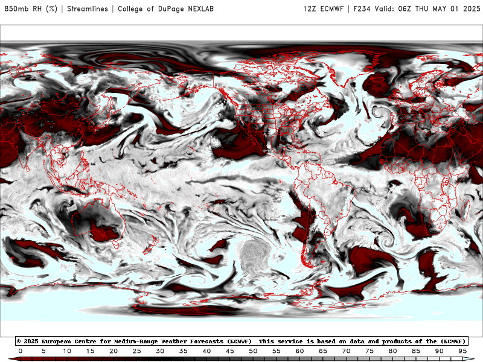This screenshot has height=362, width=483.
Task: Click the "20" colorbar scale value
Action: click(x=114, y=351)
